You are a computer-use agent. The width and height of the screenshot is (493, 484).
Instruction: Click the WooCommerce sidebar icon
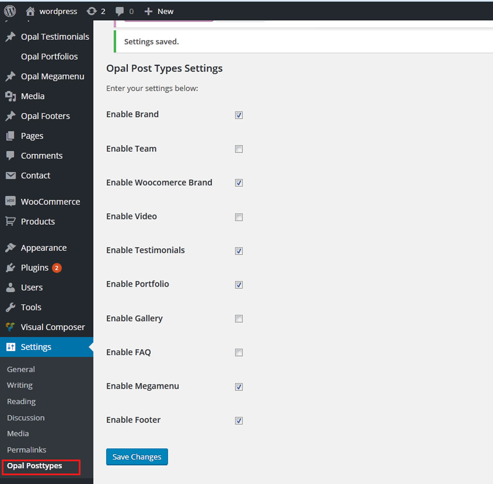tap(10, 202)
